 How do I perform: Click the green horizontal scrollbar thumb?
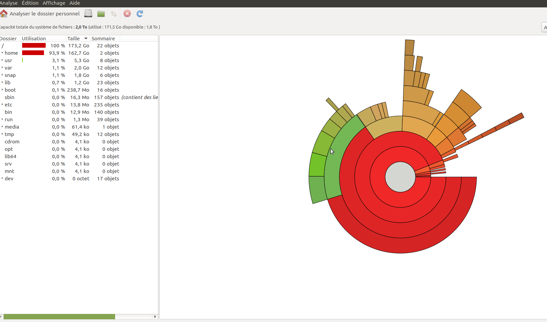pyautogui.click(x=59, y=317)
